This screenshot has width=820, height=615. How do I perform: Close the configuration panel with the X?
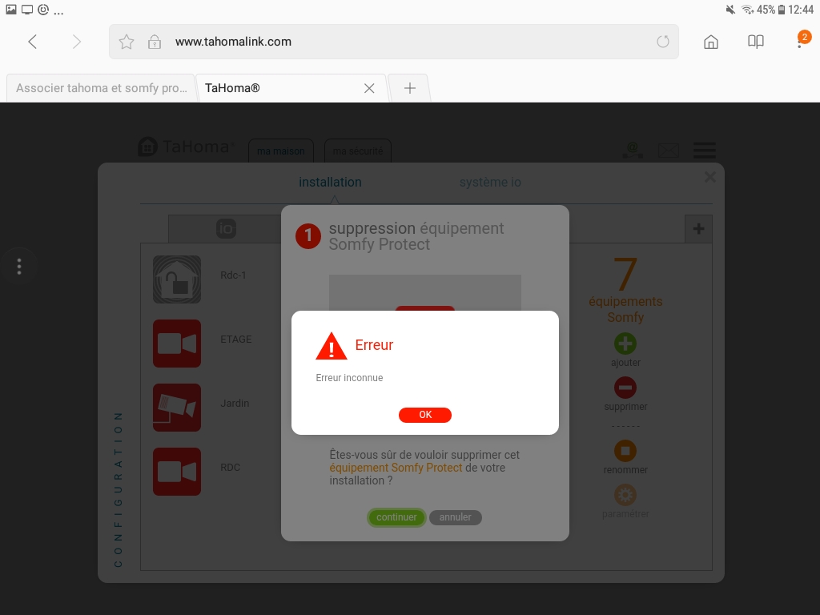click(709, 177)
